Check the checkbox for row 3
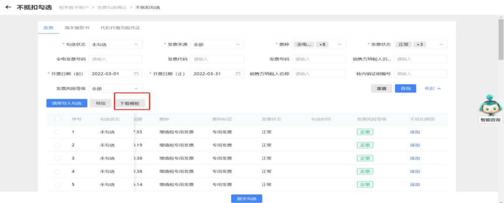This screenshot has height=203, width=504. 57,158
